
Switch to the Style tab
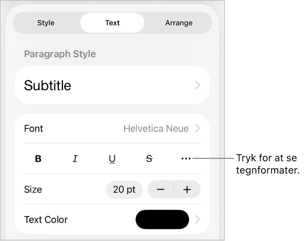(46, 23)
